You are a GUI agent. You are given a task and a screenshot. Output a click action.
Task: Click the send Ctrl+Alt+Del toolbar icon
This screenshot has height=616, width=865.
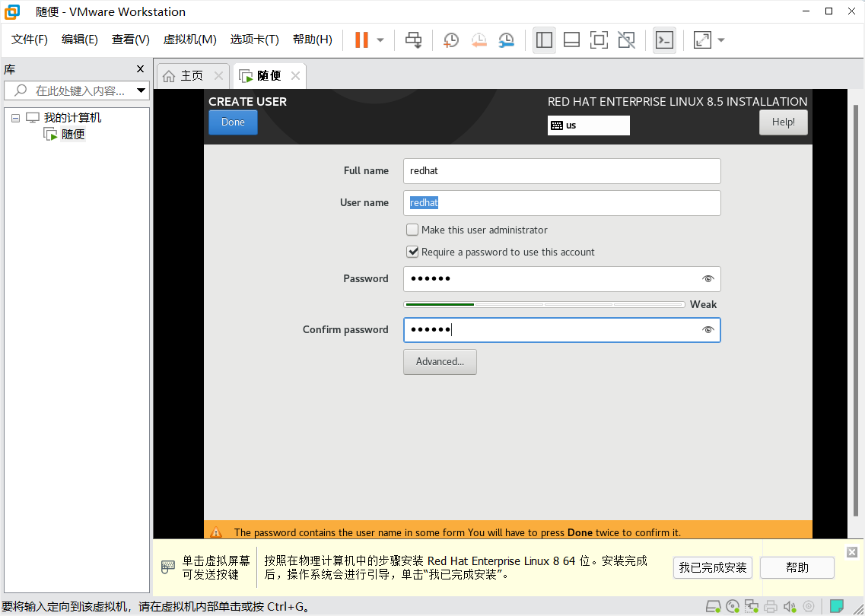pyautogui.click(x=413, y=40)
